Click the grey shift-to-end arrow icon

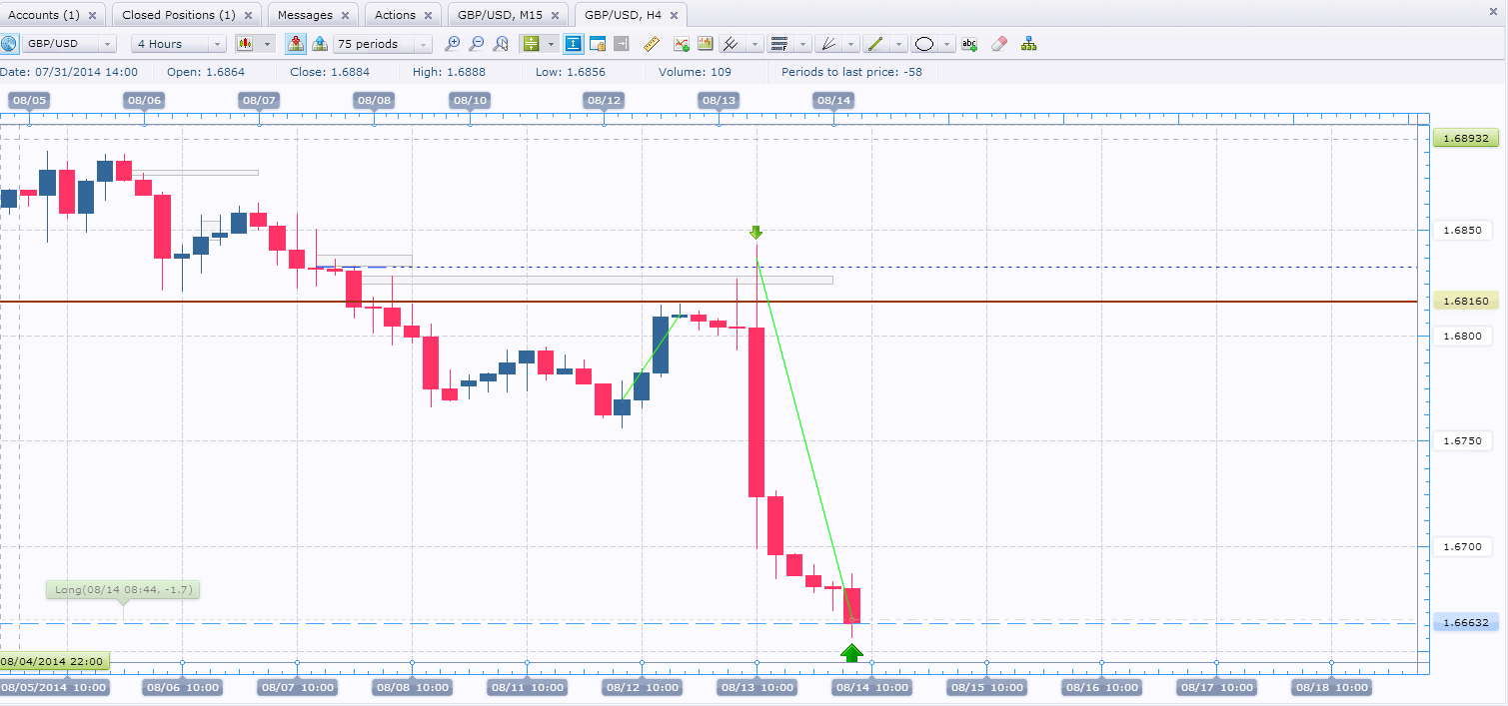[x=622, y=44]
